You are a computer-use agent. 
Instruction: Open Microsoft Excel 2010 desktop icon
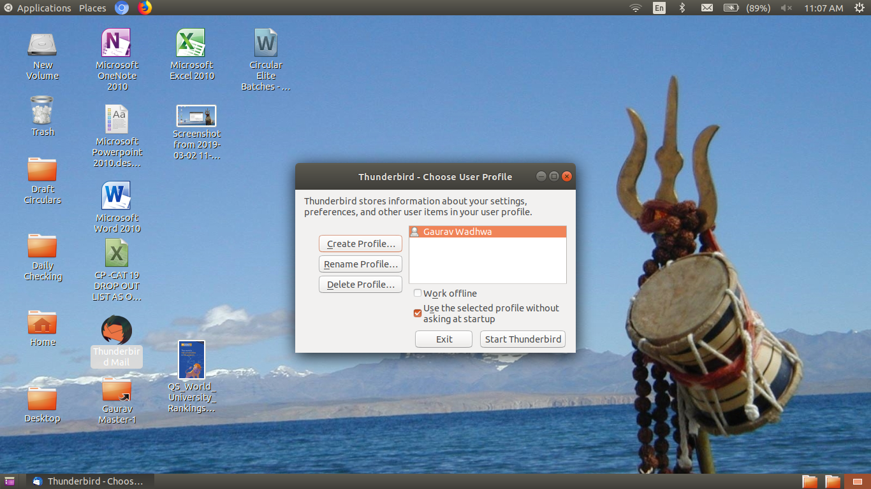point(191,43)
